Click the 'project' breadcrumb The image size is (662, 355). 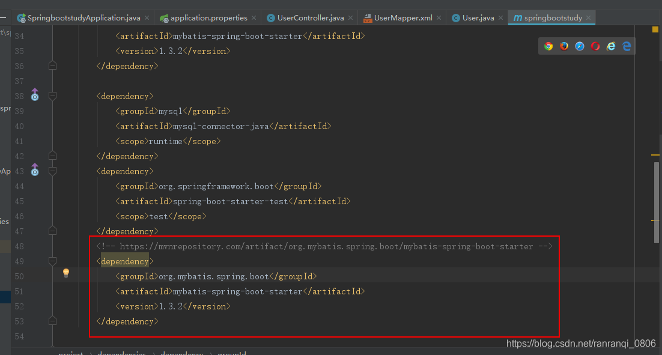pyautogui.click(x=70, y=353)
